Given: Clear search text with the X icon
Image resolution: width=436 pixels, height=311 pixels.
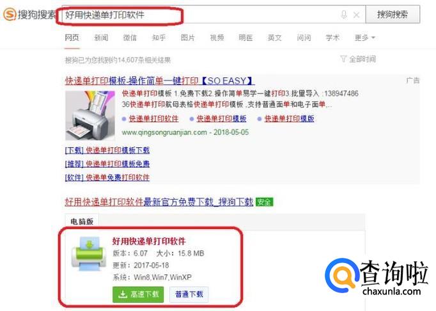Looking at the screenshot, I should [x=356, y=15].
